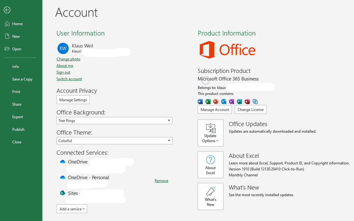Click the Switch account link
354x221 pixels.
coord(69,79)
